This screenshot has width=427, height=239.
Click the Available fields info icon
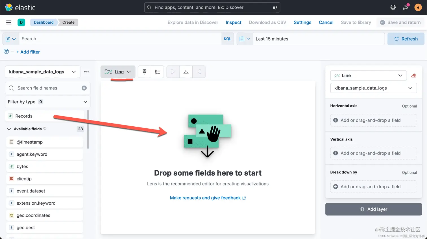click(x=45, y=128)
